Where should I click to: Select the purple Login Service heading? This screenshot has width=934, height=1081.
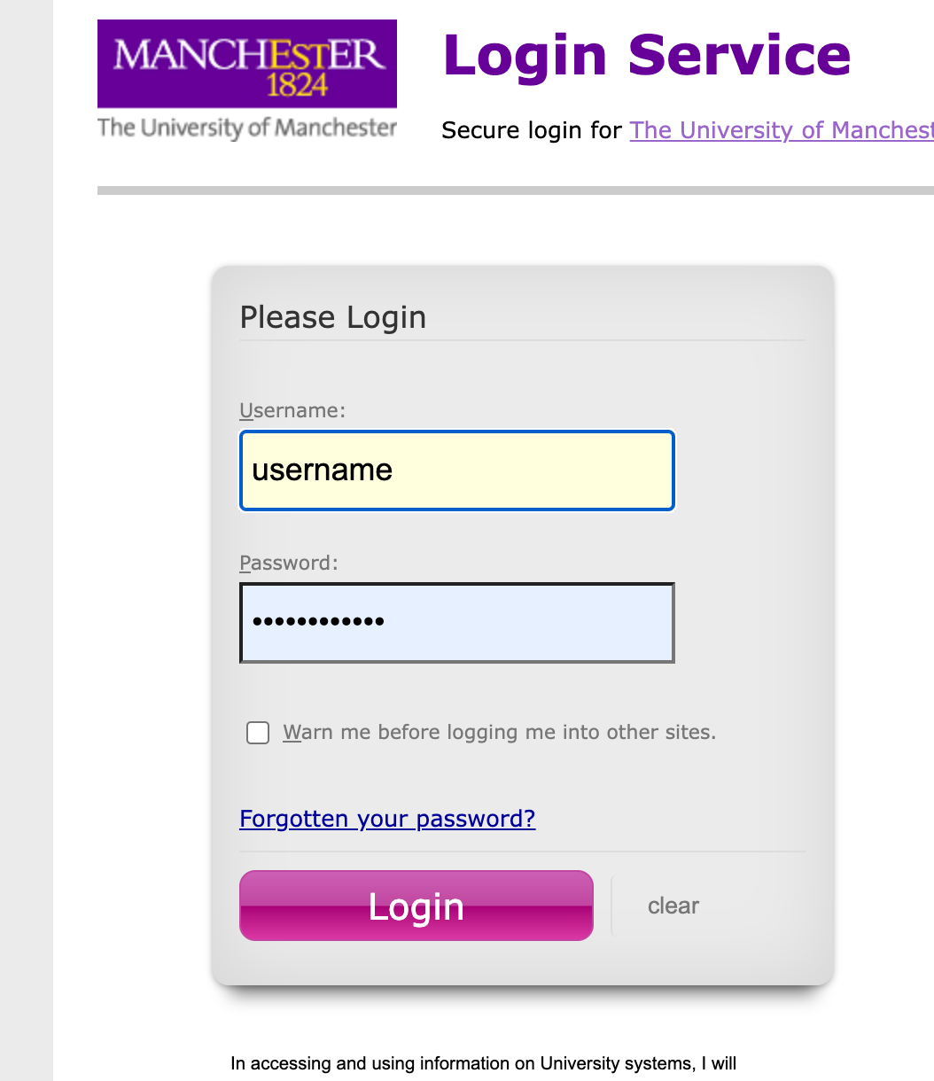[x=646, y=55]
